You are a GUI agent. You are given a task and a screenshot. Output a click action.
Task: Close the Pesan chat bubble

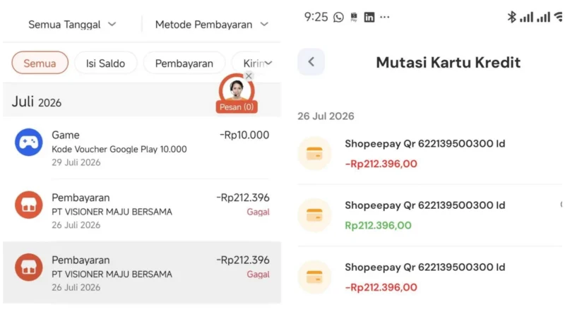(x=249, y=76)
